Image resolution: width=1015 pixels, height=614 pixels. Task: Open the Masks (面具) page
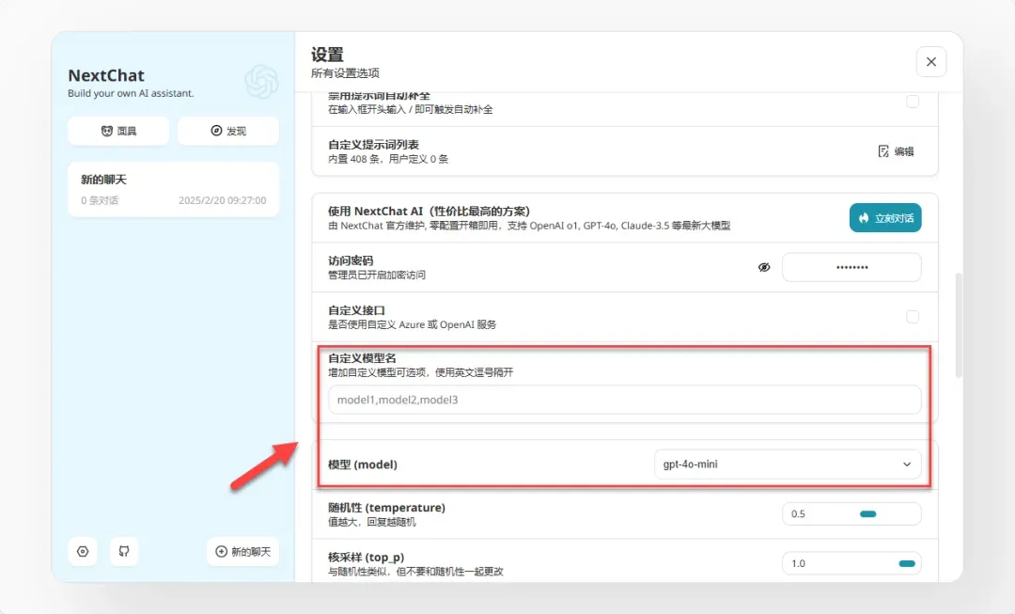click(x=118, y=131)
